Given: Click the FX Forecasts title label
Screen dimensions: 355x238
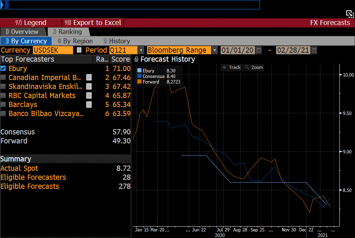Looking at the screenshot, I should pyautogui.click(x=330, y=23).
